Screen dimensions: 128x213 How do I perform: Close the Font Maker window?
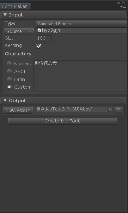coord(124,3)
